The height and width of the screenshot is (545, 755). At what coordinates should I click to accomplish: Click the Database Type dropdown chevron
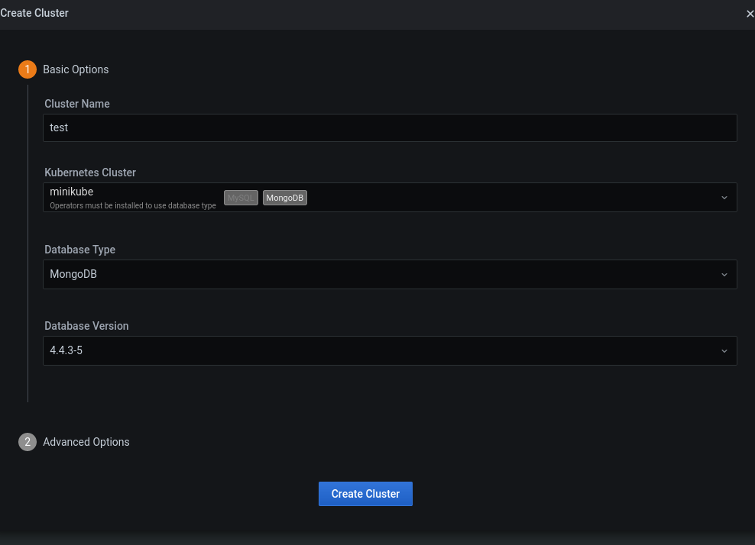pos(724,274)
